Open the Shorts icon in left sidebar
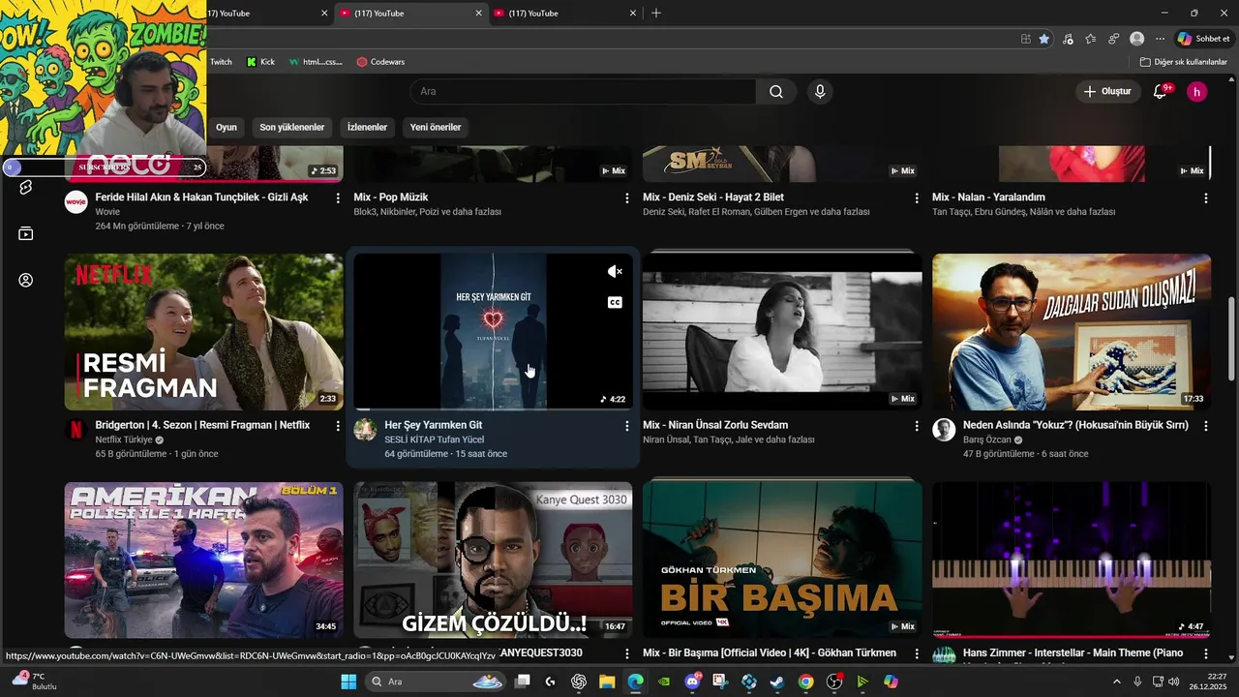Viewport: 1239px width, 697px height. (x=26, y=187)
